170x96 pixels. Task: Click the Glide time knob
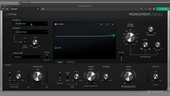(76, 77)
